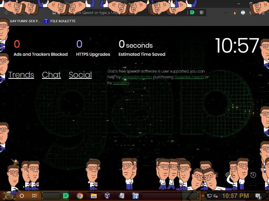Click the bookmark page icon
Viewport: 269px width, 201px height.
tap(54, 13)
